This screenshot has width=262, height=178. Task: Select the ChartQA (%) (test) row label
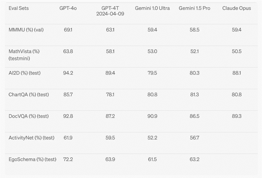[28, 95]
